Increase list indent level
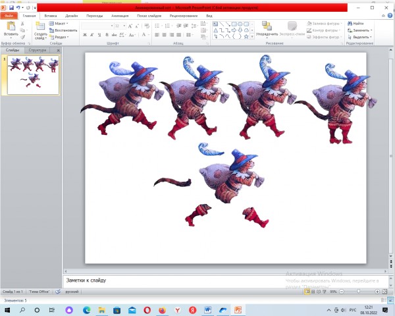The width and height of the screenshot is (395, 316). 186,26
